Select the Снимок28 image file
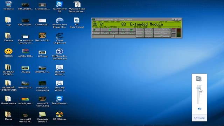Screen dimensions: 224x126 pos(42,22)
